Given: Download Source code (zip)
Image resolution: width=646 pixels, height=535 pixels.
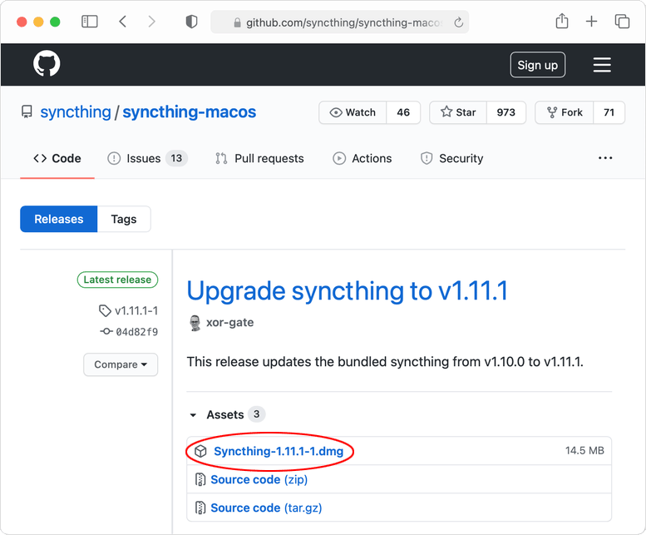Looking at the screenshot, I should point(259,480).
